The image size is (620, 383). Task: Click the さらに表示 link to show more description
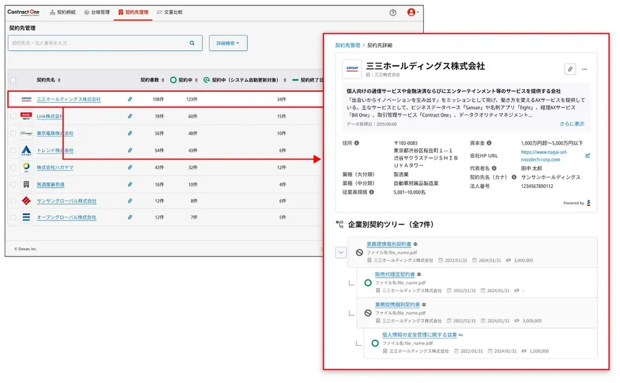(573, 124)
